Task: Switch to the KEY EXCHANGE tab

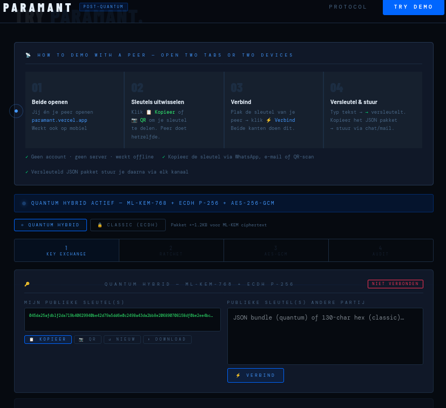Action: (66, 251)
